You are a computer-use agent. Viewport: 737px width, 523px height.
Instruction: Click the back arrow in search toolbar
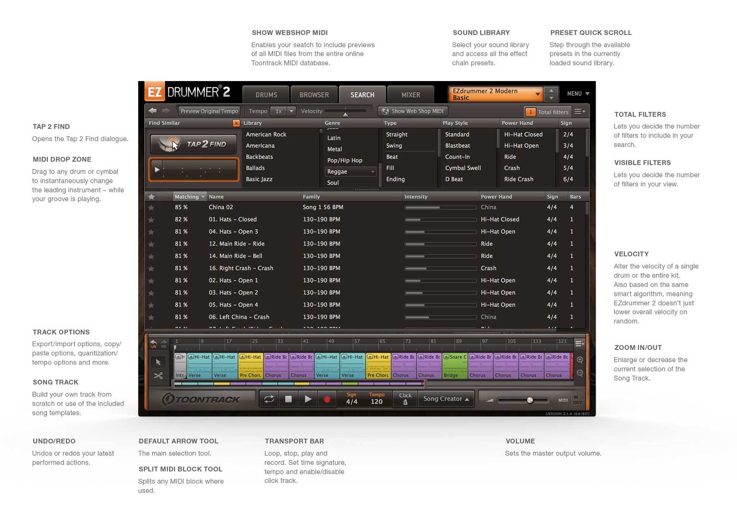pyautogui.click(x=152, y=111)
